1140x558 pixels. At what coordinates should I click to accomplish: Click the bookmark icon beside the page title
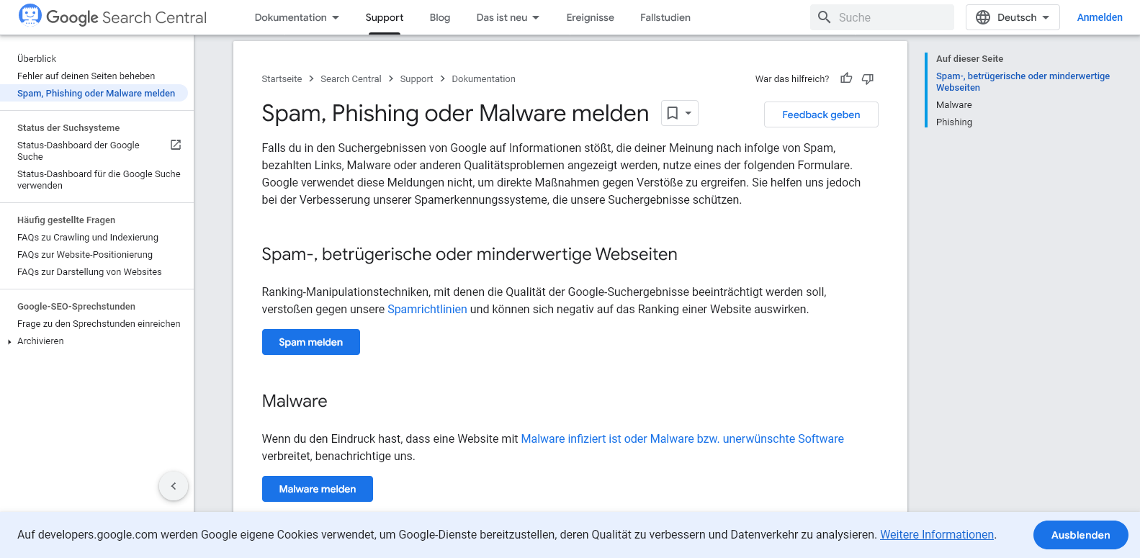pos(673,113)
